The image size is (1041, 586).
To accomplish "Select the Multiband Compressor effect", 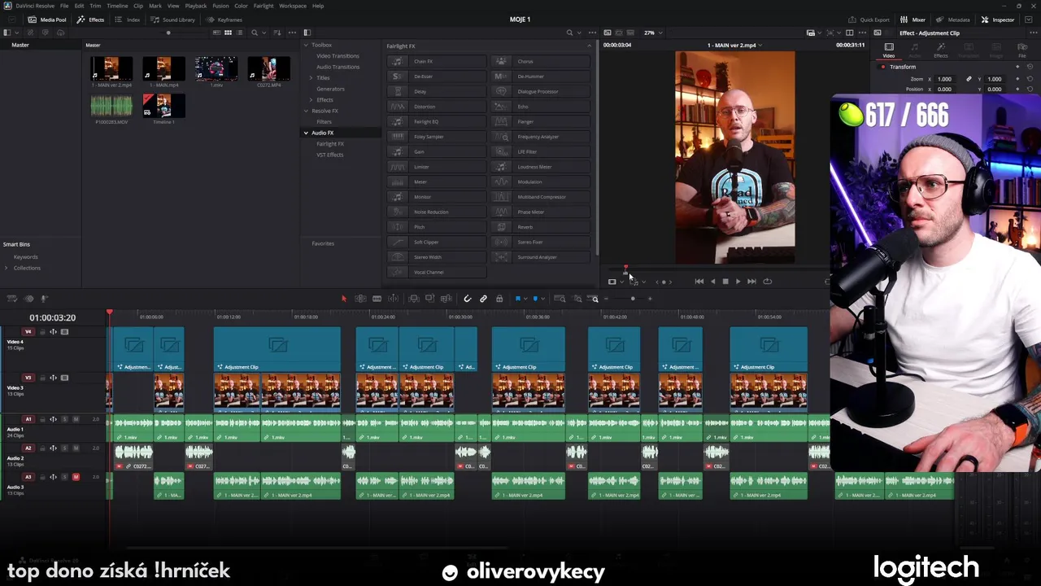I will [540, 197].
